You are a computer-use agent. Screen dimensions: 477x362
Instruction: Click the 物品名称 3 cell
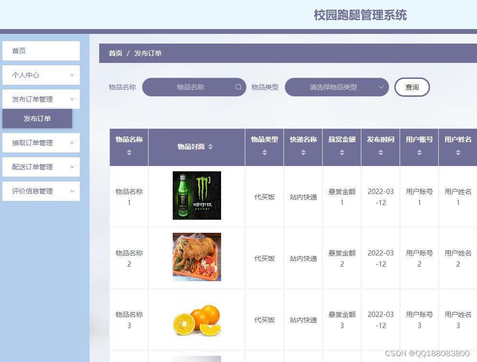pyautogui.click(x=129, y=320)
